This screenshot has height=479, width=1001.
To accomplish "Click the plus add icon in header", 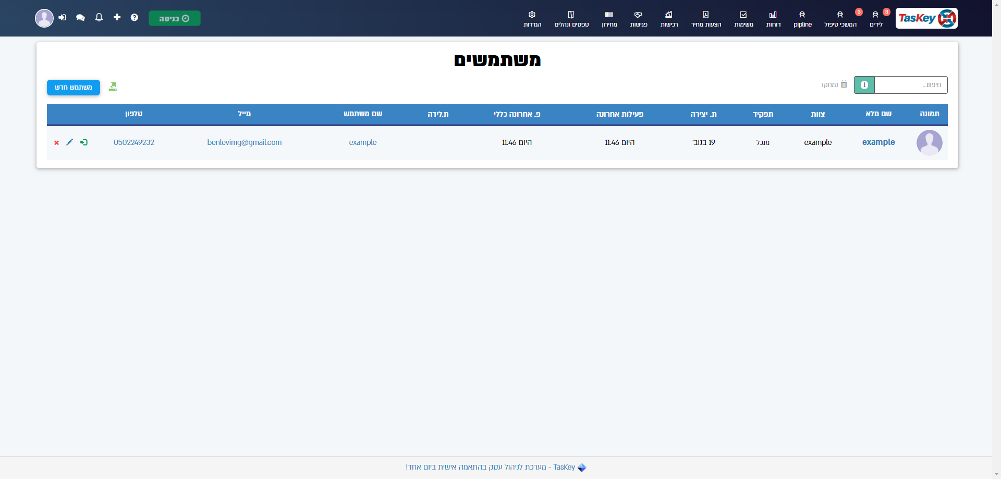I will click(x=117, y=17).
